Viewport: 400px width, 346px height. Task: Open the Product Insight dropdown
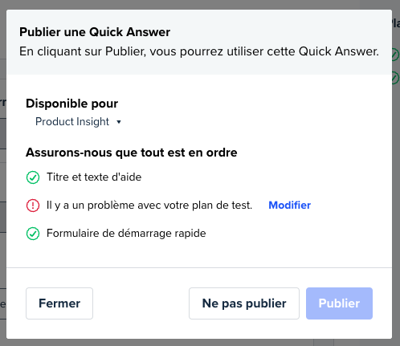coord(78,122)
